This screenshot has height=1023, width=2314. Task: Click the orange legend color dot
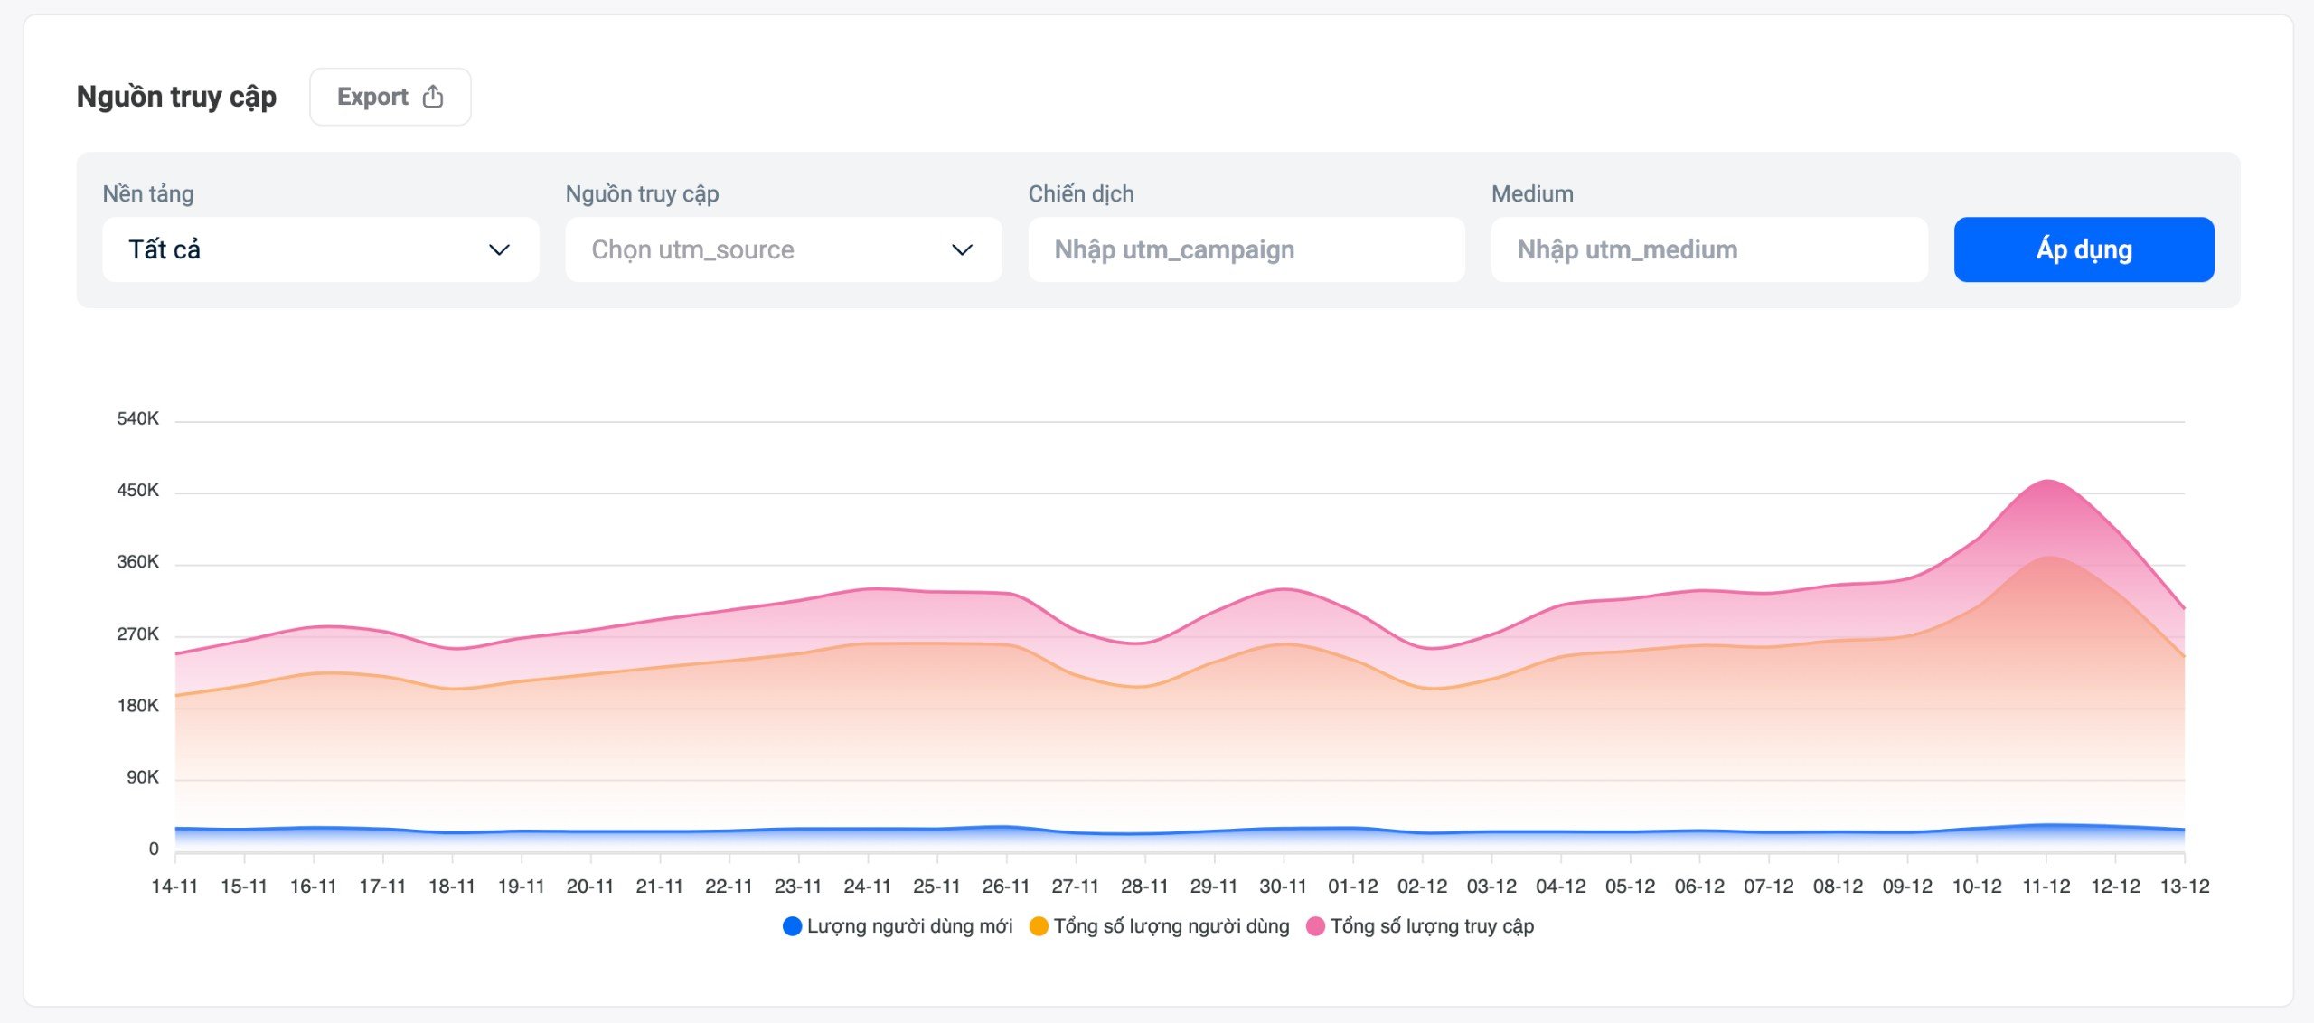click(1039, 926)
